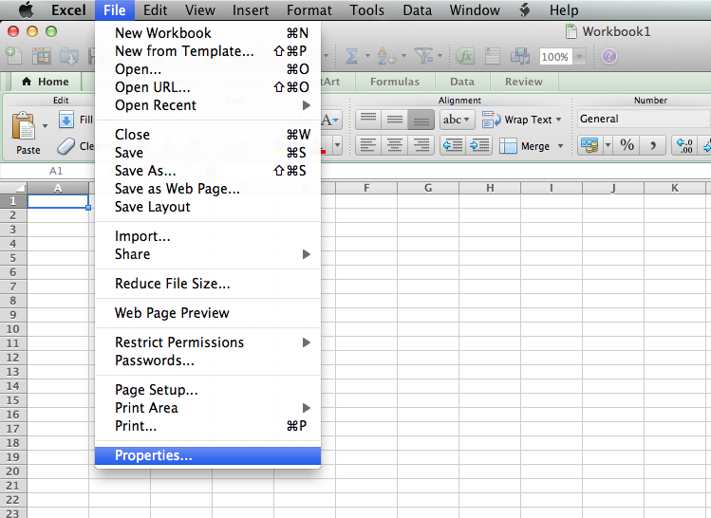Click the script menu icon in menu bar

coord(525,10)
